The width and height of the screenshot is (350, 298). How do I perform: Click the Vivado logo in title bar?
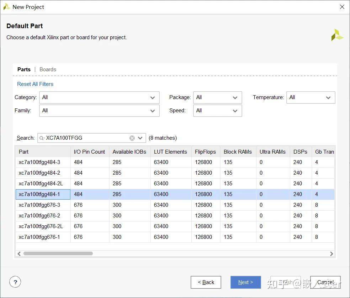(x=6, y=7)
